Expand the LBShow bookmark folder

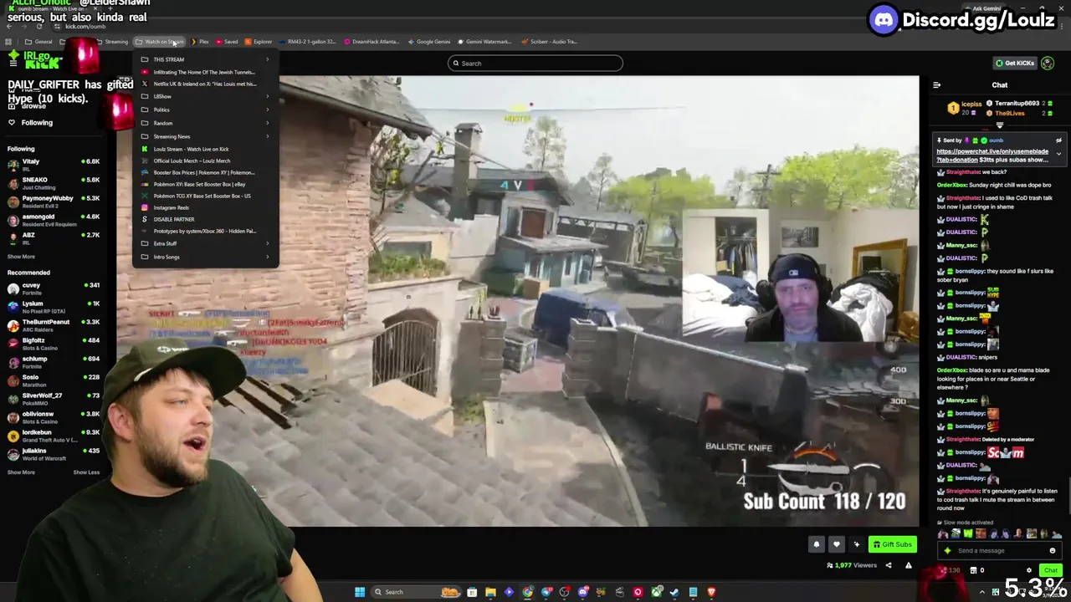(205, 96)
